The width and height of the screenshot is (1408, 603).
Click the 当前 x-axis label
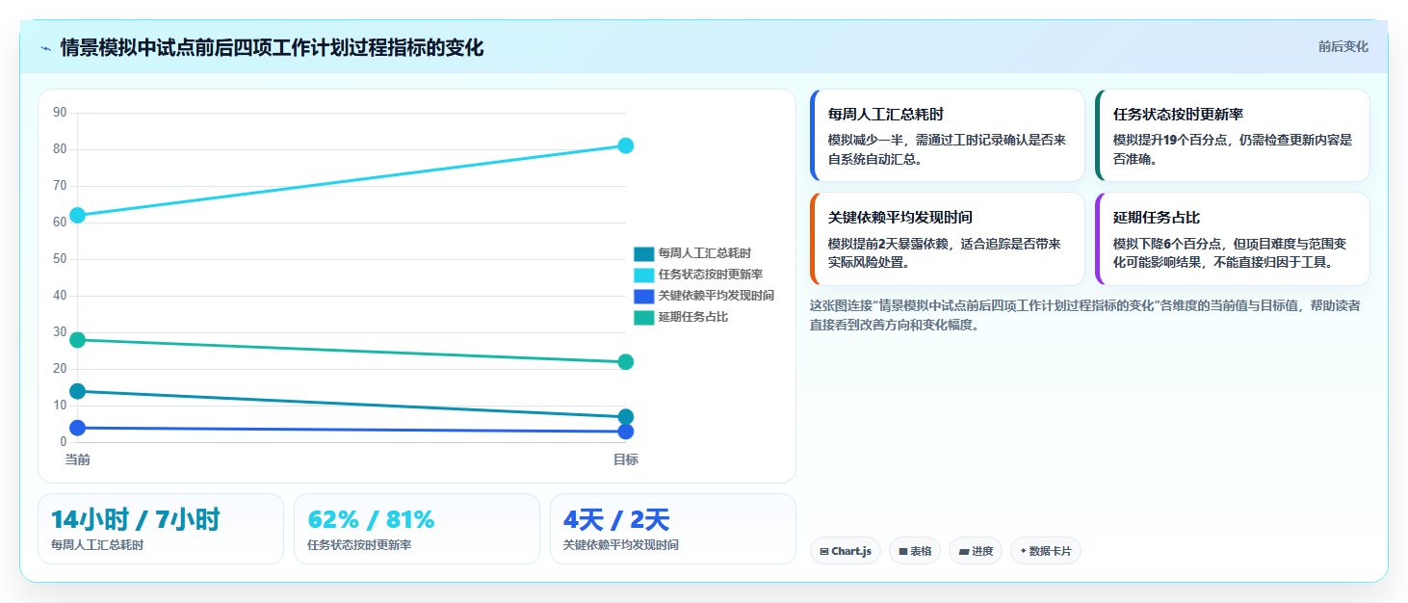[x=78, y=459]
